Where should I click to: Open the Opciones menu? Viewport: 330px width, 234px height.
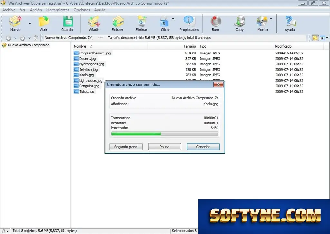(82, 10)
